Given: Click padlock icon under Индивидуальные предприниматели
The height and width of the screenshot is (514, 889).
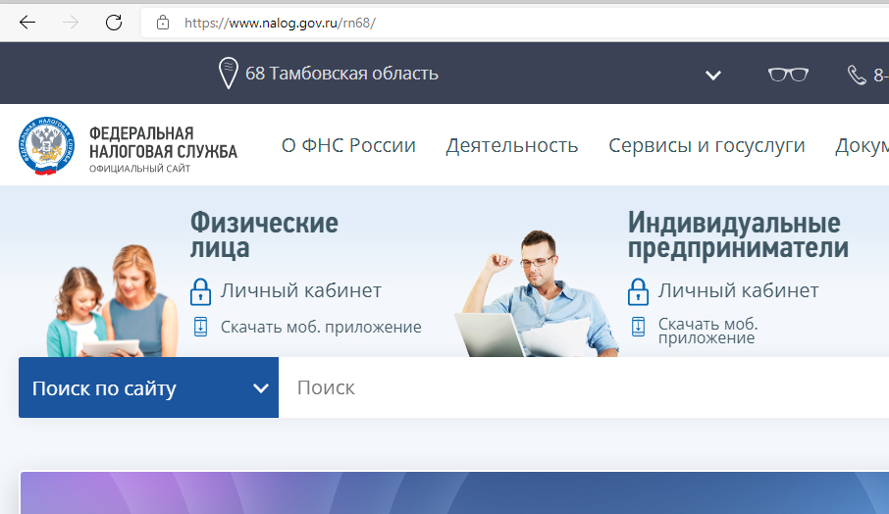Looking at the screenshot, I should pos(638,291).
